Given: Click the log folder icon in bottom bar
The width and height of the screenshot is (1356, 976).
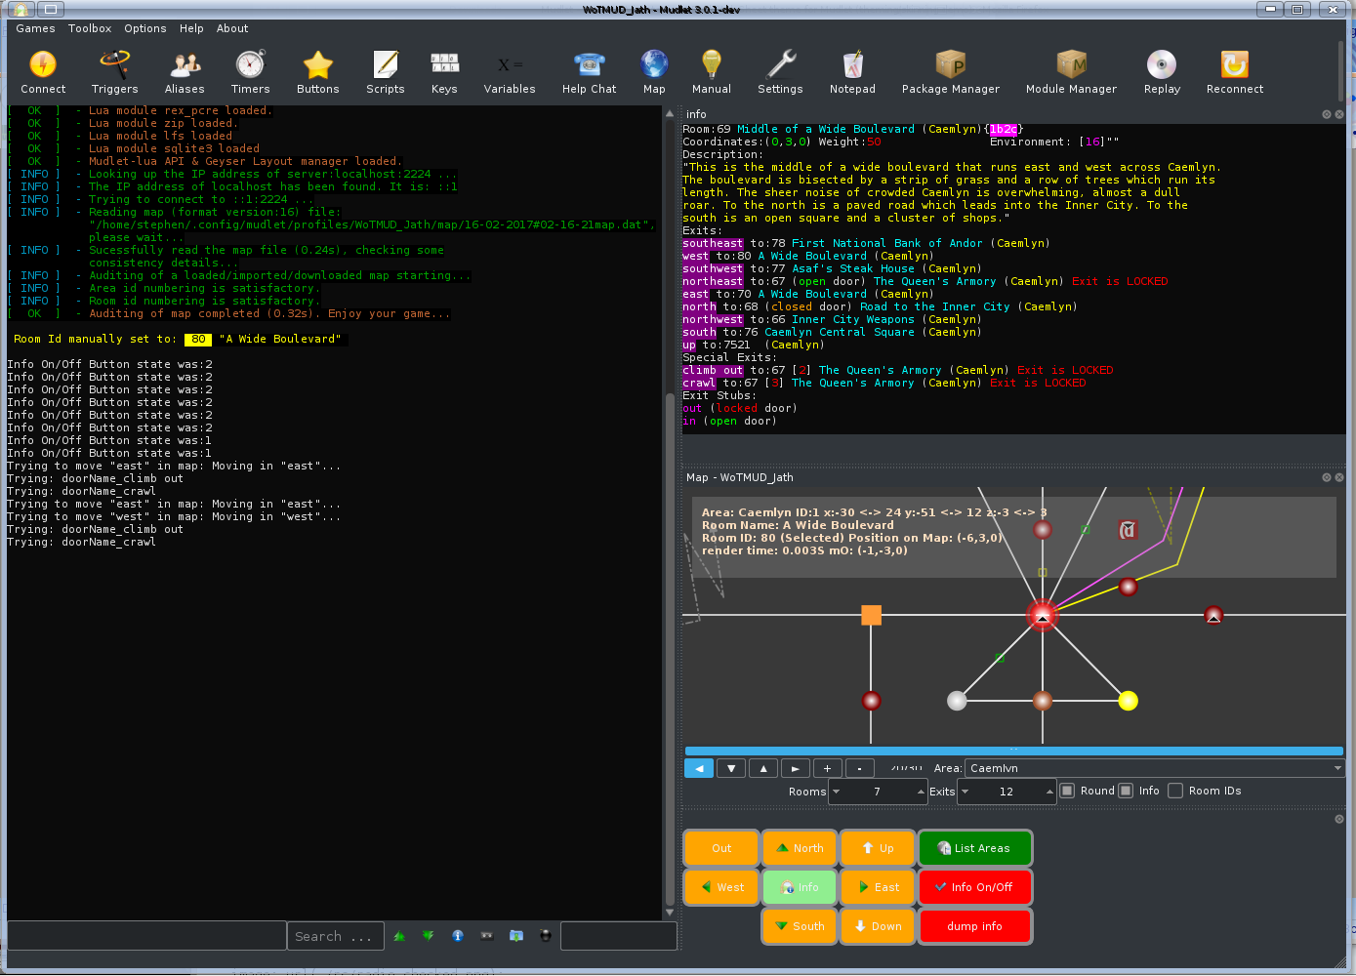Looking at the screenshot, I should pos(516,936).
